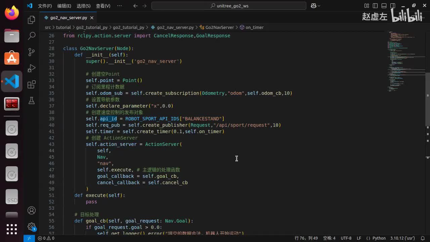Open the notifications bell
This screenshot has height=242, width=430.
point(423,238)
